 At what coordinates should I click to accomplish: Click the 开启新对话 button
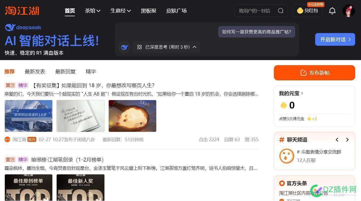pos(335,40)
